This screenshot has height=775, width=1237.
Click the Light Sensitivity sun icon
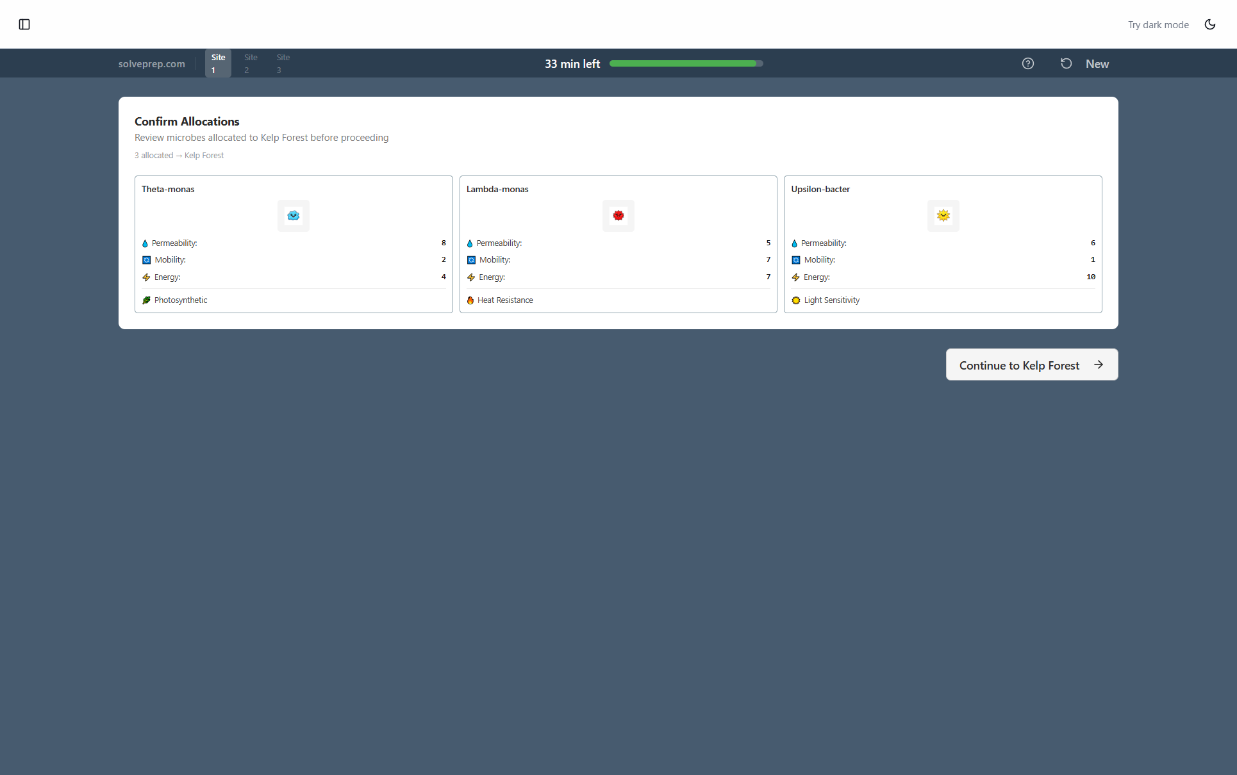click(795, 300)
